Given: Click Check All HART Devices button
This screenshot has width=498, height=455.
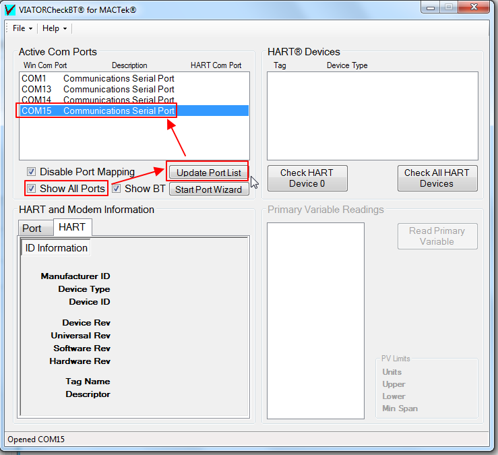Looking at the screenshot, I should (437, 178).
